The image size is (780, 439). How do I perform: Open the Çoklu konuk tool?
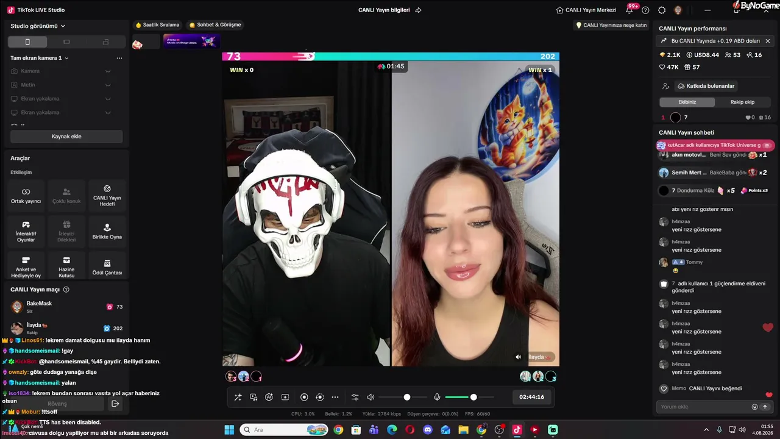(66, 196)
